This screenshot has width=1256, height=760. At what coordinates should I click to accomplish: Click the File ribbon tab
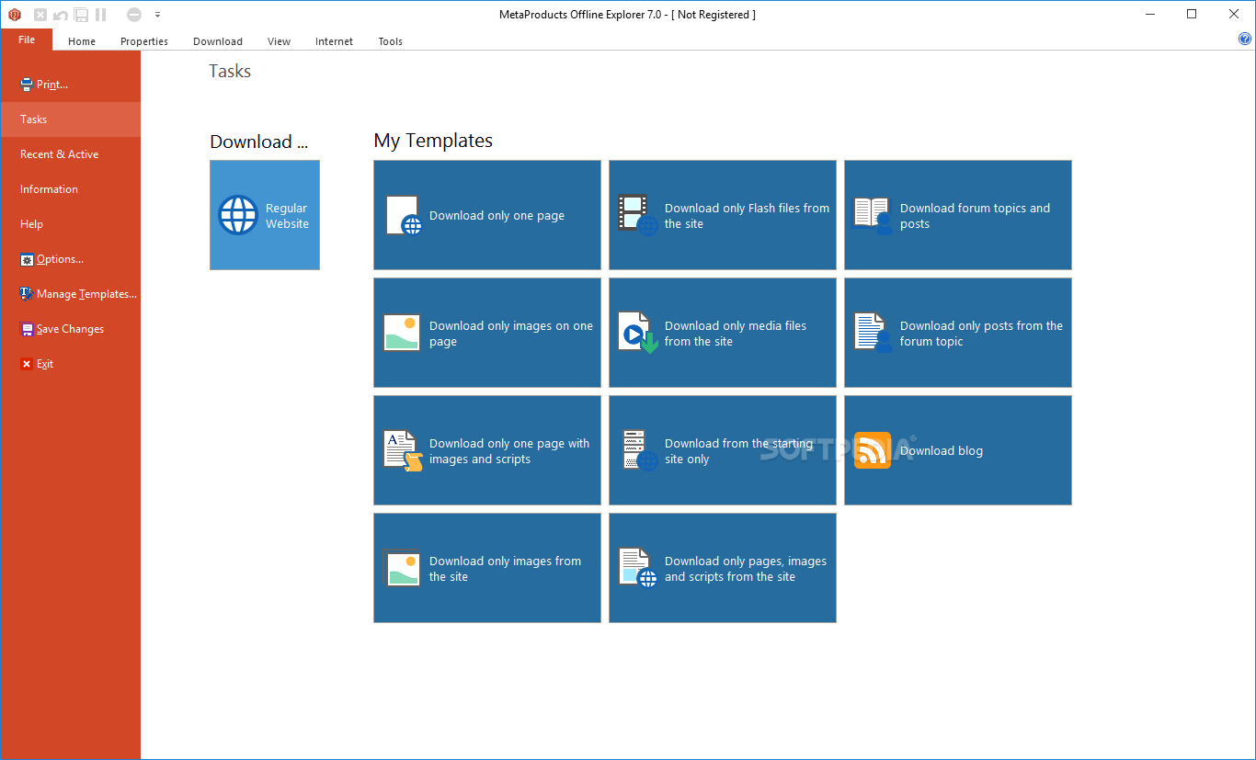click(x=27, y=40)
